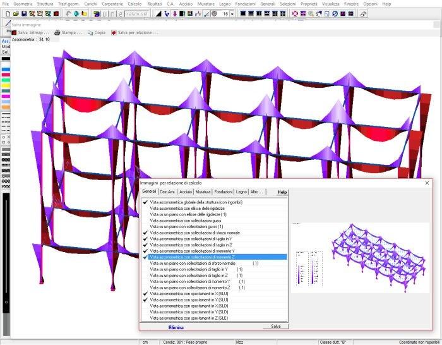Image resolution: width=442 pixels, height=345 pixels.
Task: Click the open folder toolbar icon
Action: click(x=15, y=13)
